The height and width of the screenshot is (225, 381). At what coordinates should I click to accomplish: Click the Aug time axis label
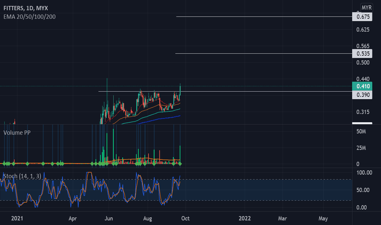pos(148,218)
